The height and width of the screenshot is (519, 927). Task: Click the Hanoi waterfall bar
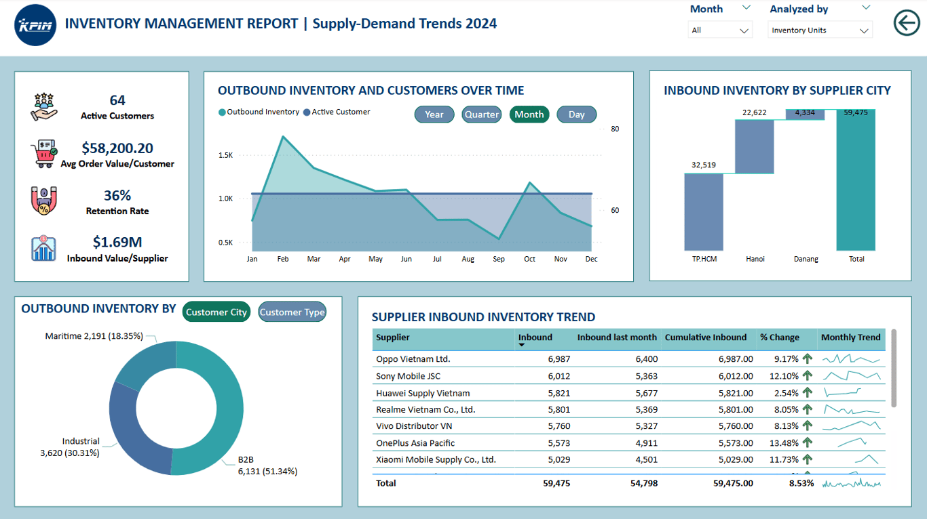tap(755, 146)
